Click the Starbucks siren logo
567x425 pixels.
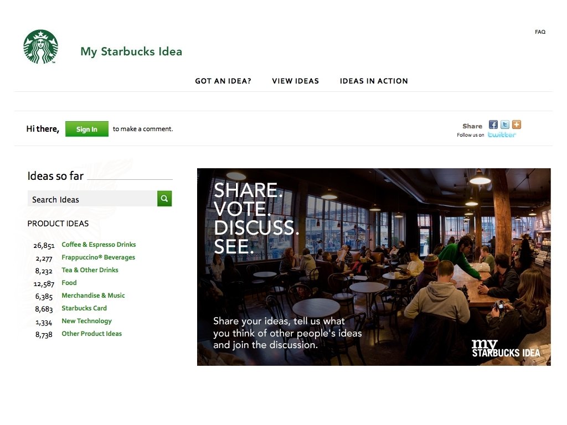(40, 46)
